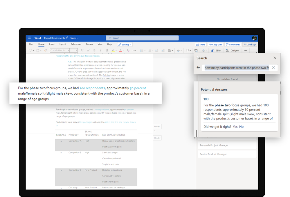Switch to the Layout tab
The width and height of the screenshot is (290, 197).
coord(63,44)
